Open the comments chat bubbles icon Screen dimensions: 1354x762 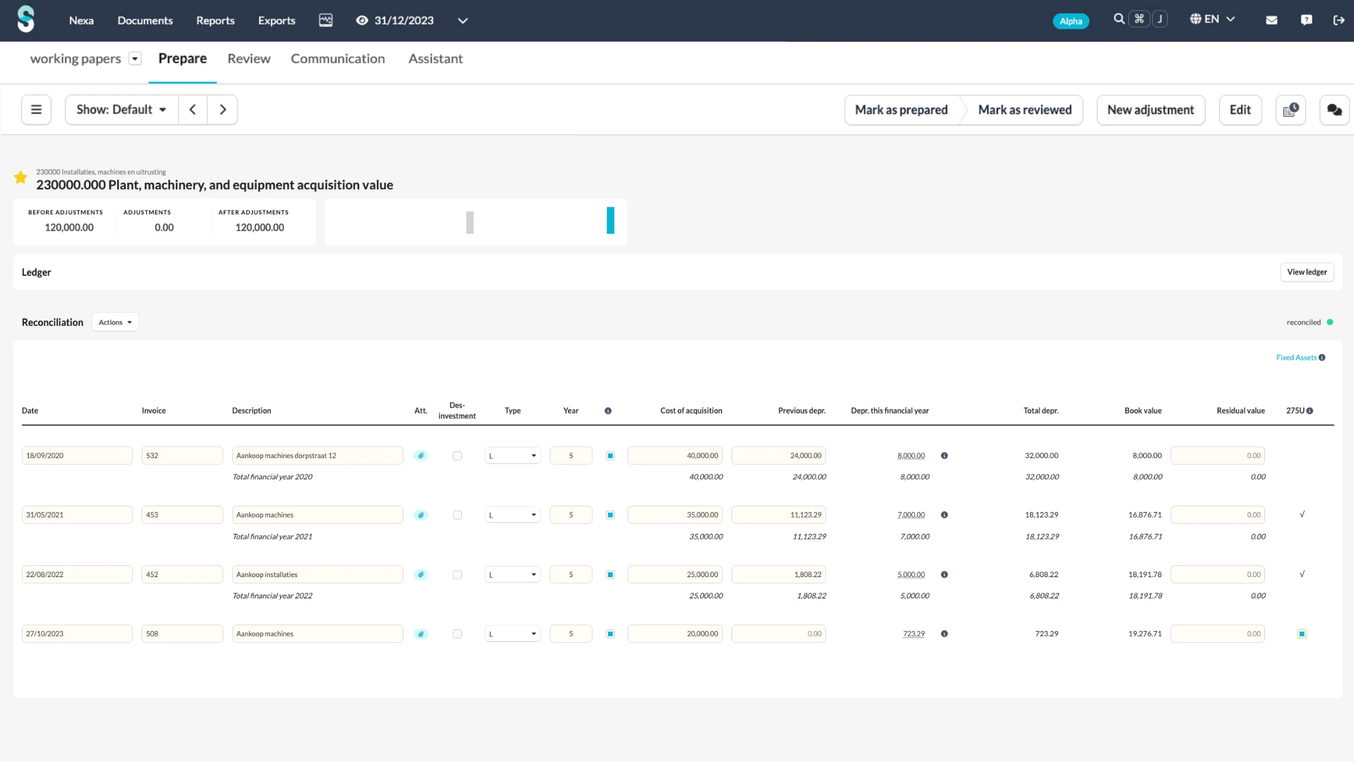coord(1334,110)
